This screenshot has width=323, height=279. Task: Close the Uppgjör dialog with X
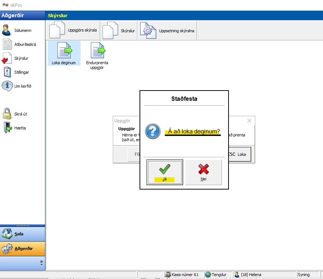pos(249,121)
